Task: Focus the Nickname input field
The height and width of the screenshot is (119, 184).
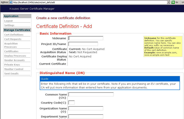Action: [86, 38]
